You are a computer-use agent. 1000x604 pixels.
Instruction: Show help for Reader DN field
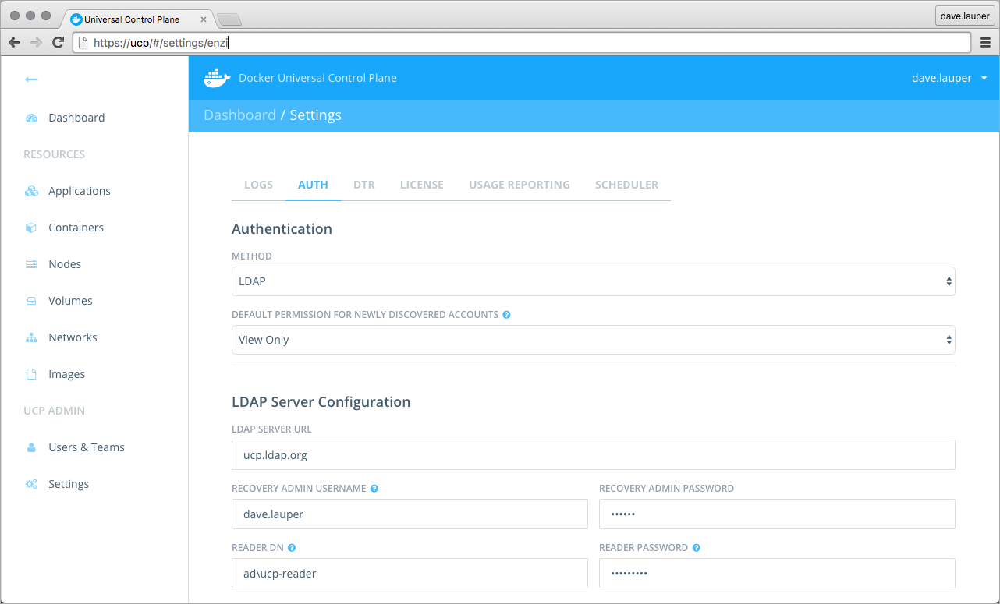(x=292, y=548)
